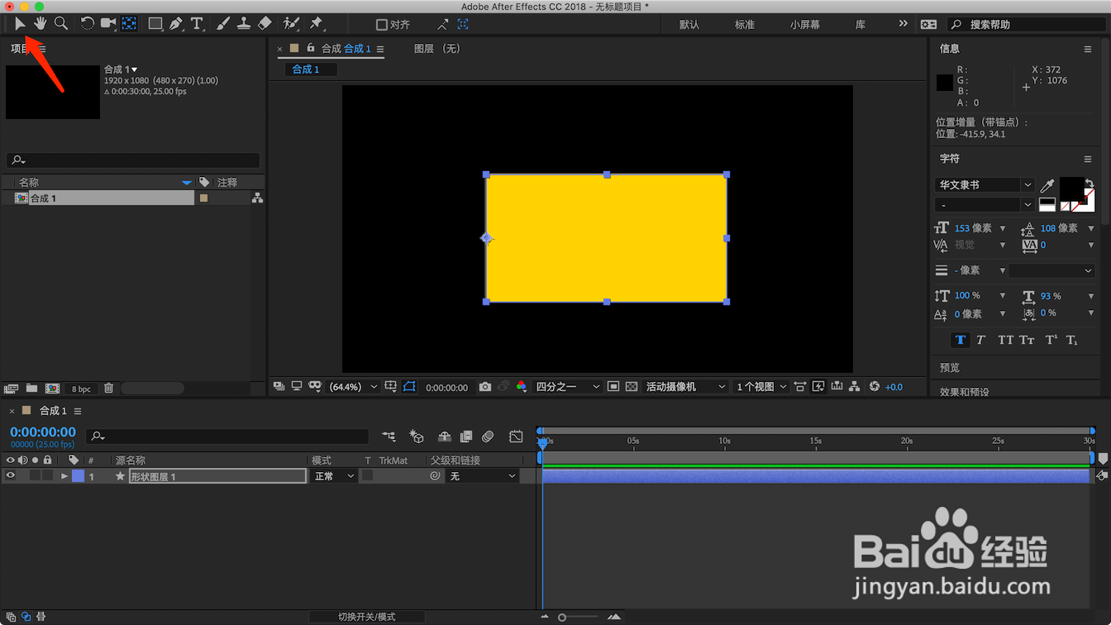
Task: Select the Rotation tool
Action: tap(87, 23)
